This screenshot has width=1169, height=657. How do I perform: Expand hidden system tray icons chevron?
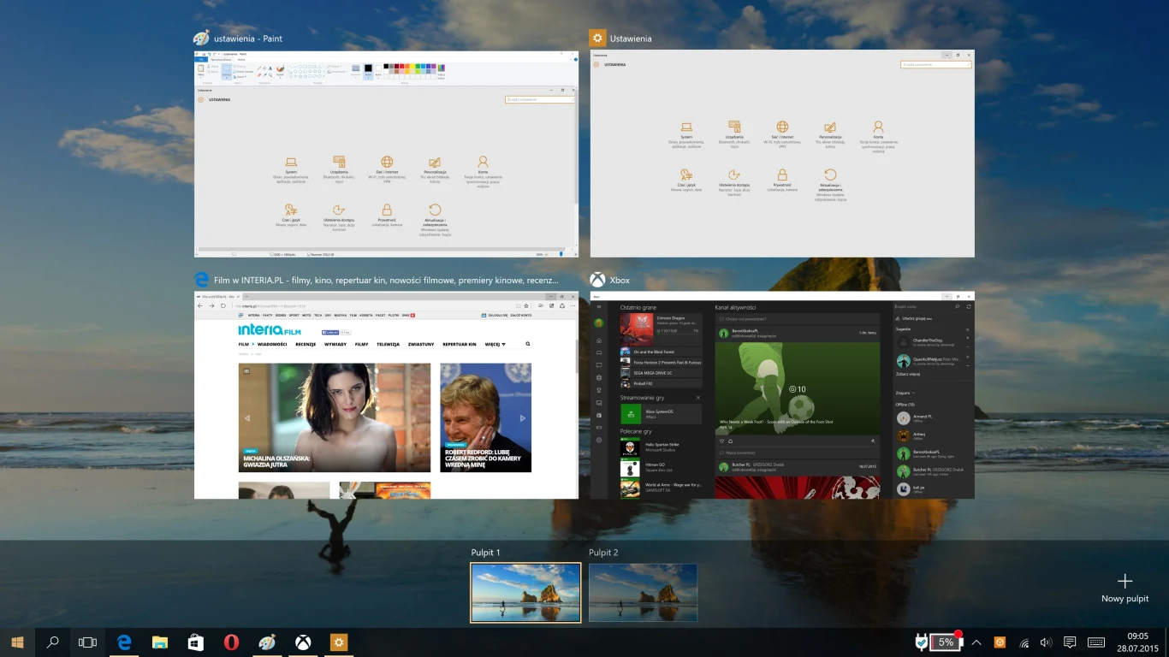pyautogui.click(x=976, y=642)
